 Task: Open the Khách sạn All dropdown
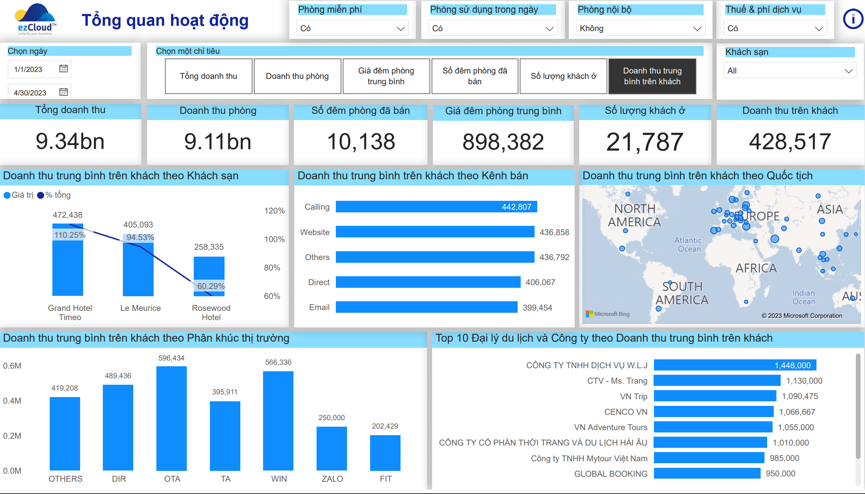pyautogui.click(x=790, y=71)
